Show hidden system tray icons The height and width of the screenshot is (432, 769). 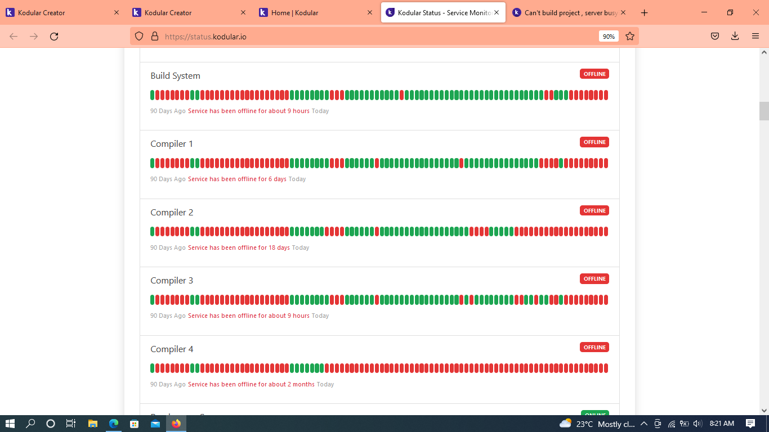[643, 424]
